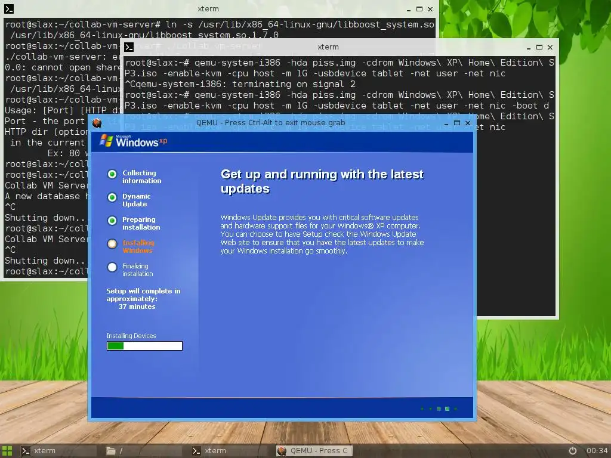This screenshot has width=611, height=458.
Task: Click the '37 minutes' remaining time text
Action: (x=137, y=307)
